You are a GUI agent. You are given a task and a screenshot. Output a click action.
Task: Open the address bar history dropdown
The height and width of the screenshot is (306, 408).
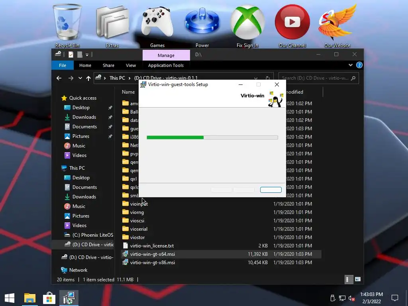point(256,78)
